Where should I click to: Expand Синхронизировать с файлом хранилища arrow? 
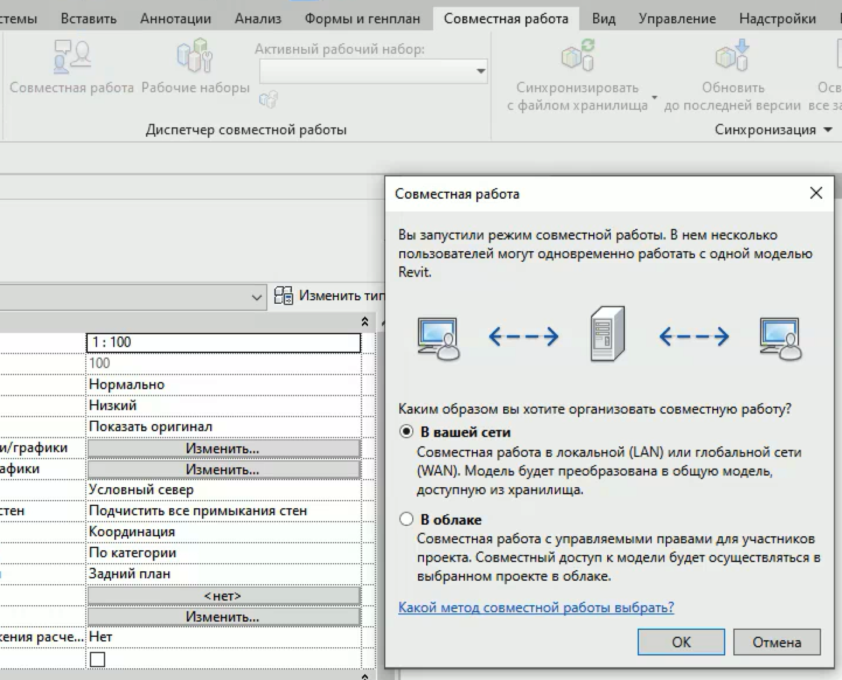coord(655,97)
